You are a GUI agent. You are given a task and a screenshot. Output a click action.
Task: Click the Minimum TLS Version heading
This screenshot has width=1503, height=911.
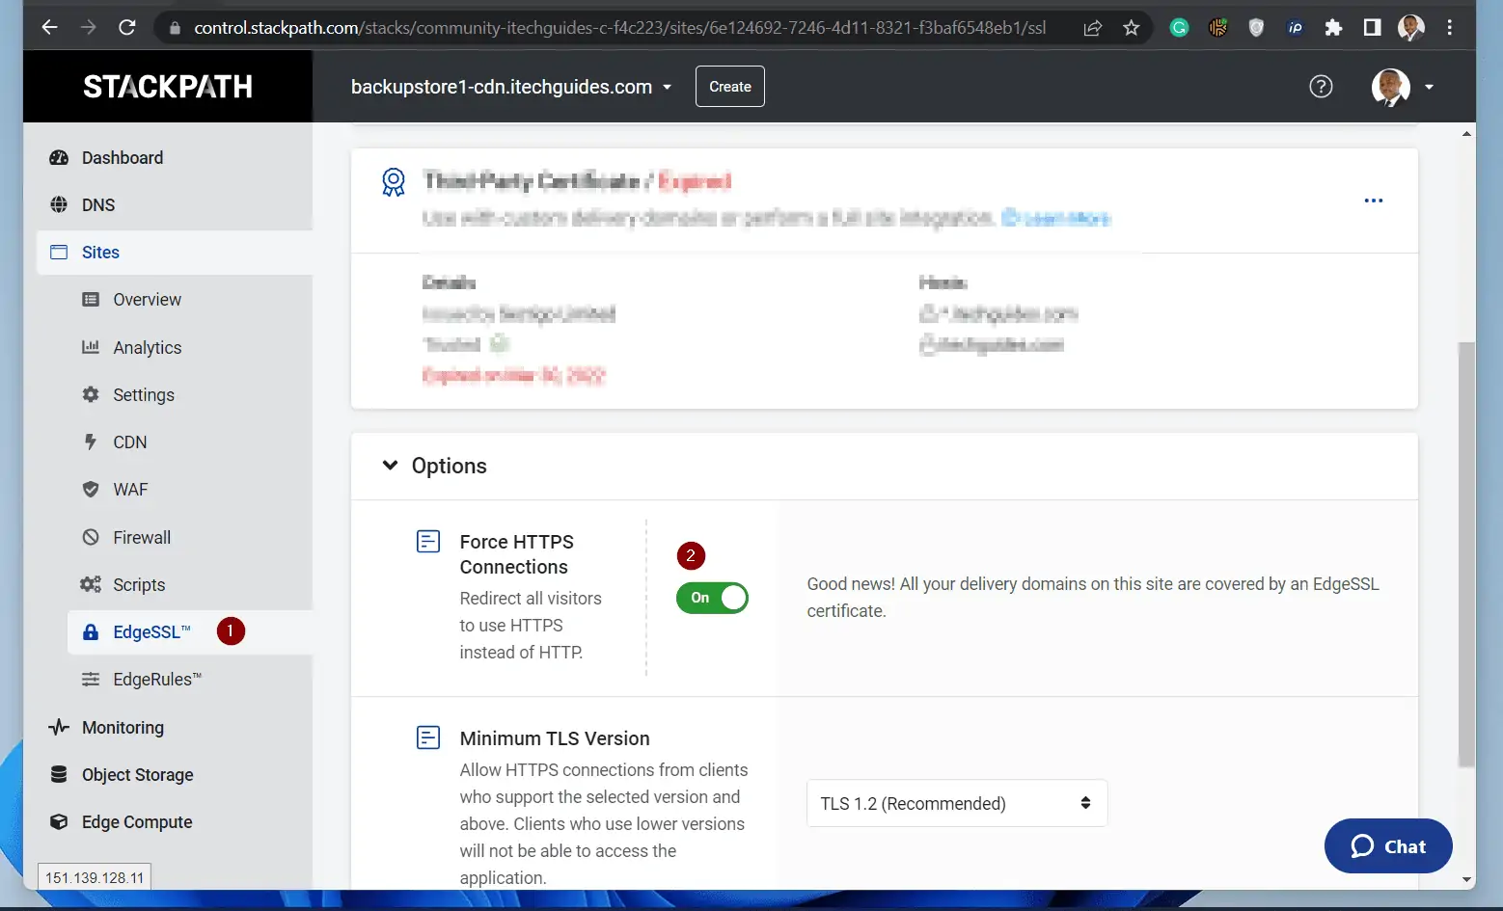(x=555, y=738)
